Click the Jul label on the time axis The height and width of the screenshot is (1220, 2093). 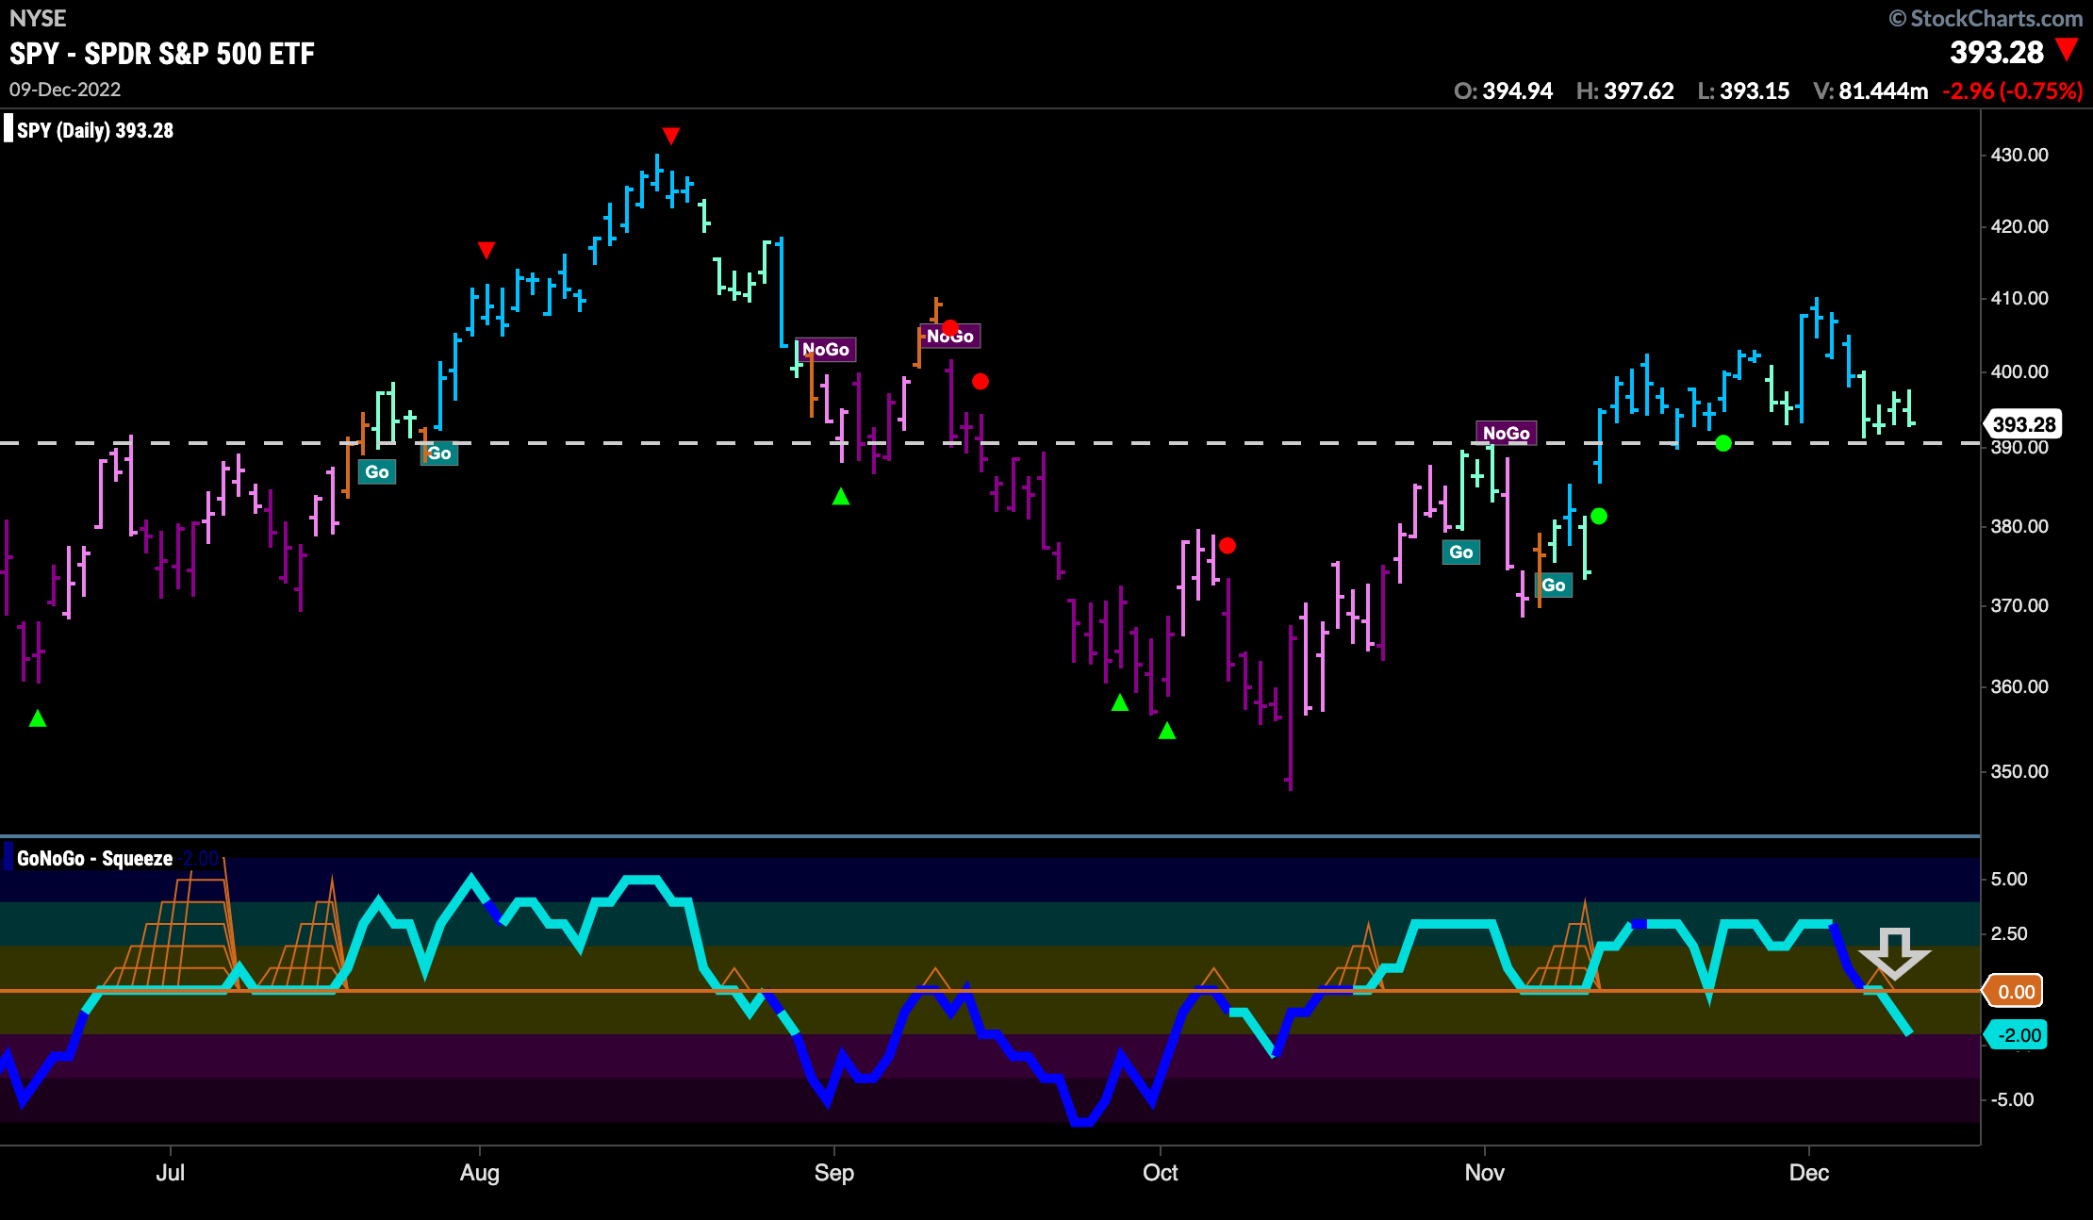tap(171, 1172)
